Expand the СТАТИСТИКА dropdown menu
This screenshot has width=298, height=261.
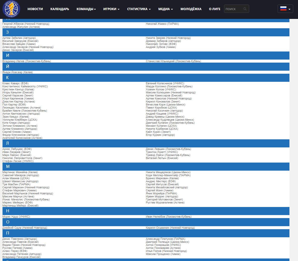(139, 9)
